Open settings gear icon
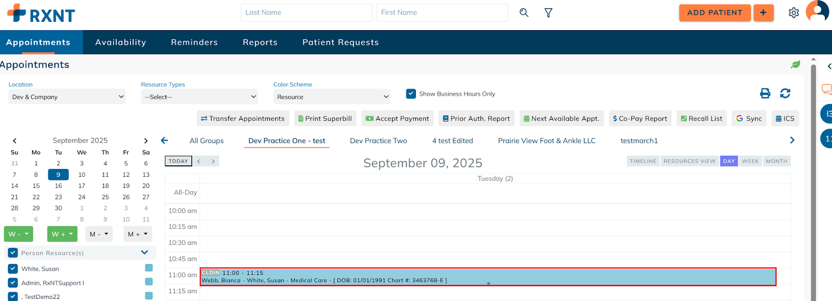This screenshot has width=832, height=301. point(794,12)
